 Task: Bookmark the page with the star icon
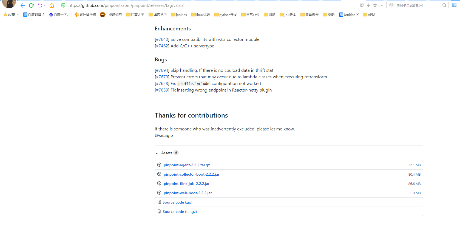click(x=375, y=5)
